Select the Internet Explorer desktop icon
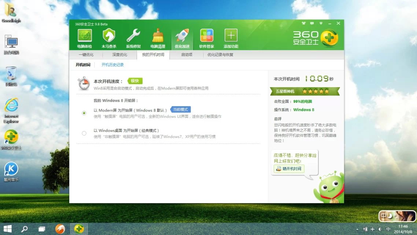Viewport: 417px width, 235px height. pos(11,111)
